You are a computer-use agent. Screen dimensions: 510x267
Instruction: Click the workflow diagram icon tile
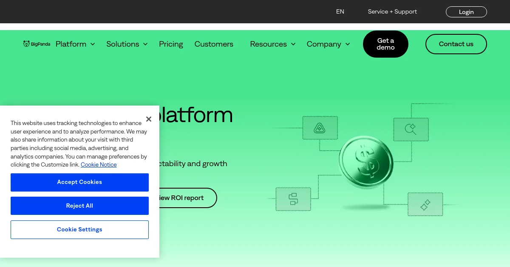(x=293, y=199)
